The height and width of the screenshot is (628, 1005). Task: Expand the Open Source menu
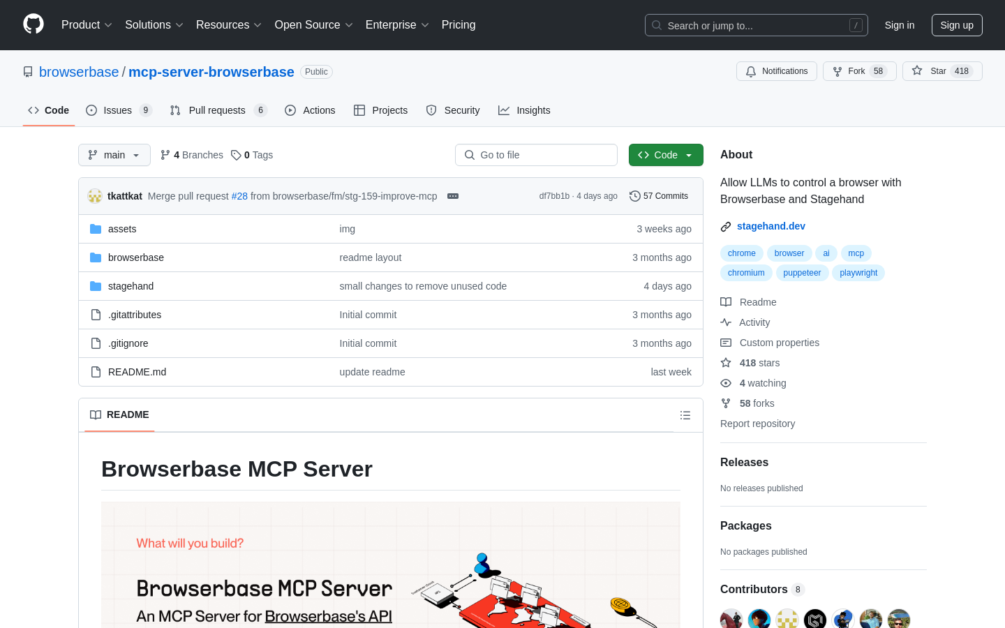[314, 25]
